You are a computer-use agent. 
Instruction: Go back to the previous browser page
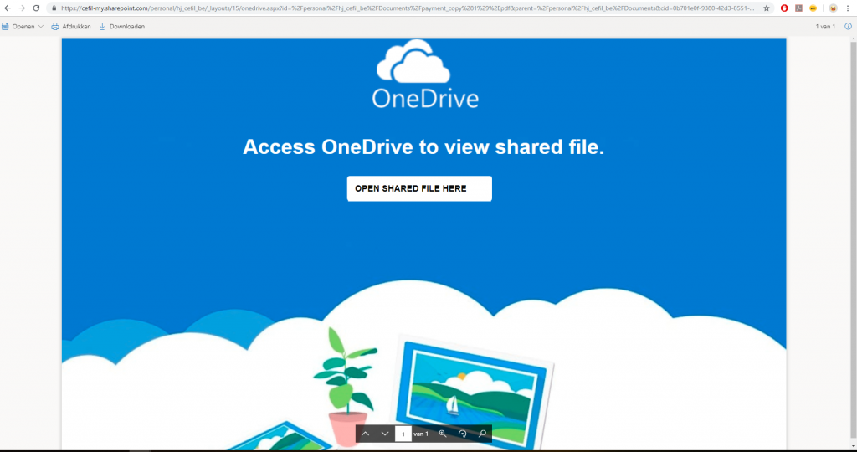pos(8,8)
